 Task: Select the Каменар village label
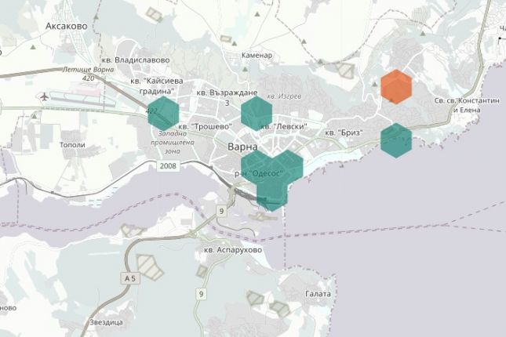257,56
